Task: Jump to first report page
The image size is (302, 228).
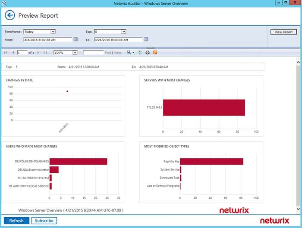Action: (6, 53)
